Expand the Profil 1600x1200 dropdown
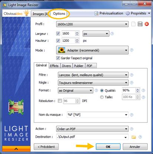The width and height of the screenshot is (153, 154). [92, 24]
